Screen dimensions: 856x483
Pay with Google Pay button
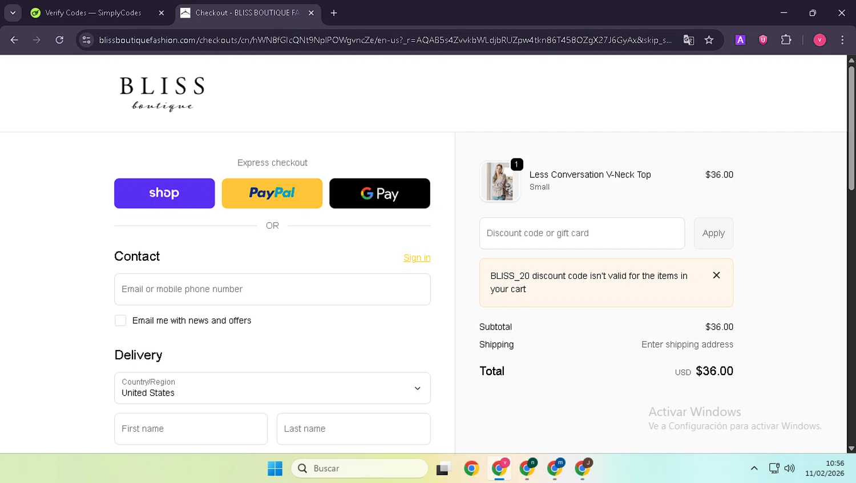(379, 193)
